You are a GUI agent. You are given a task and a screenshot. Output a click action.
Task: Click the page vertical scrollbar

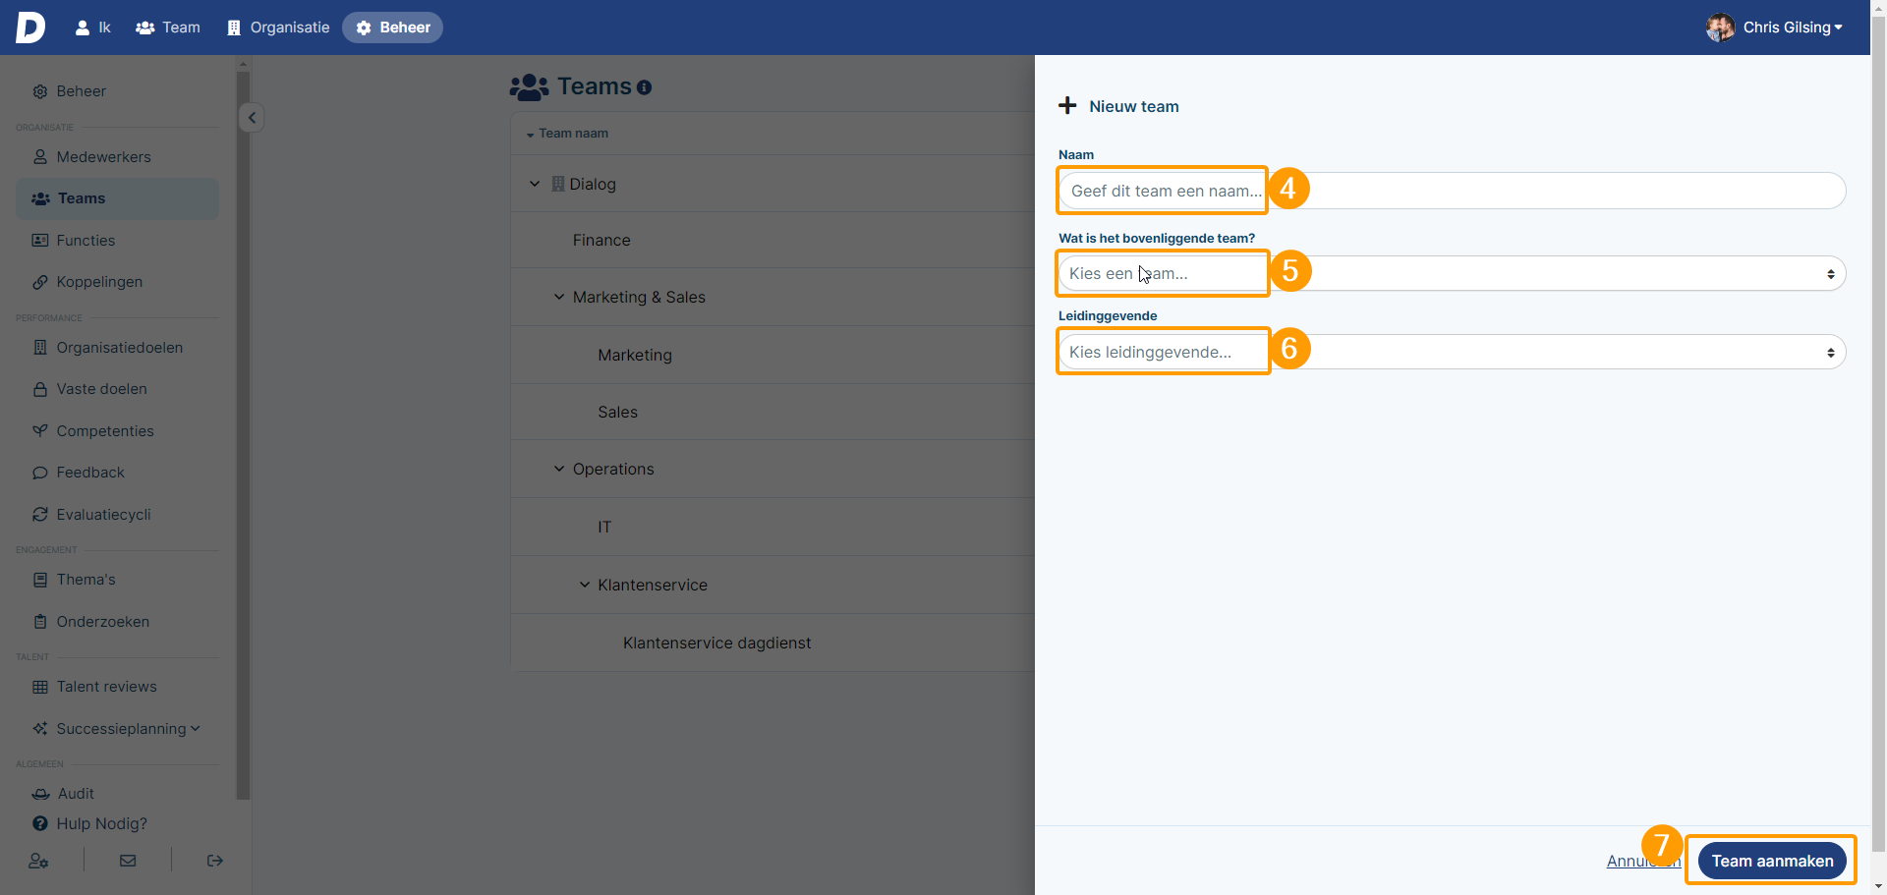coord(1878,432)
